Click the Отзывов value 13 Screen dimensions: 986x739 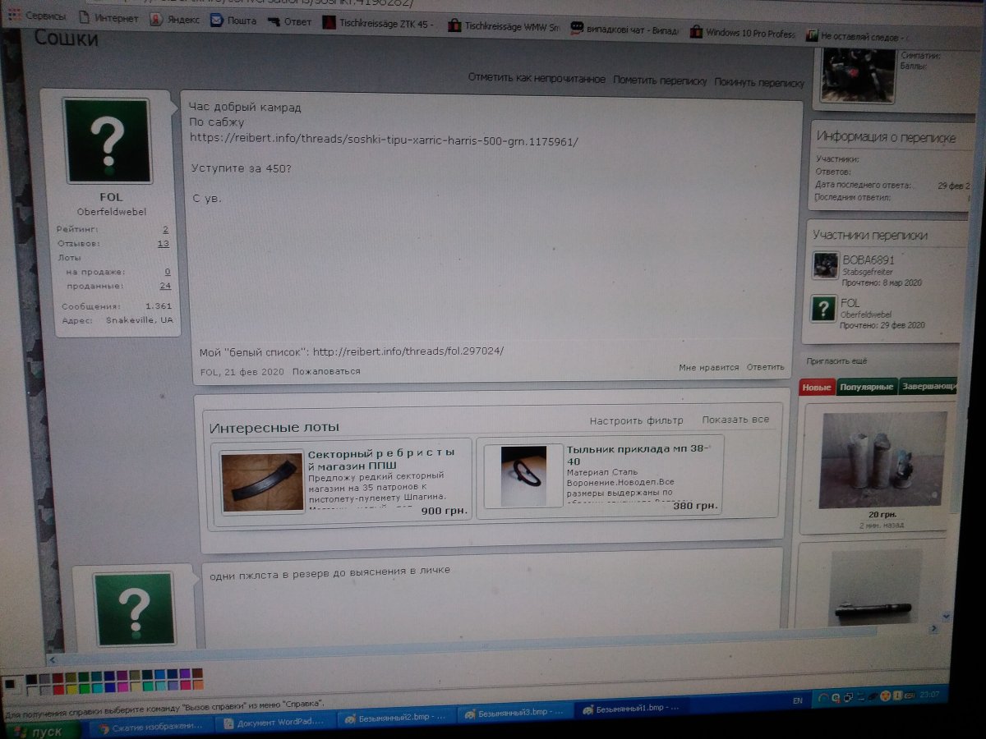163,244
